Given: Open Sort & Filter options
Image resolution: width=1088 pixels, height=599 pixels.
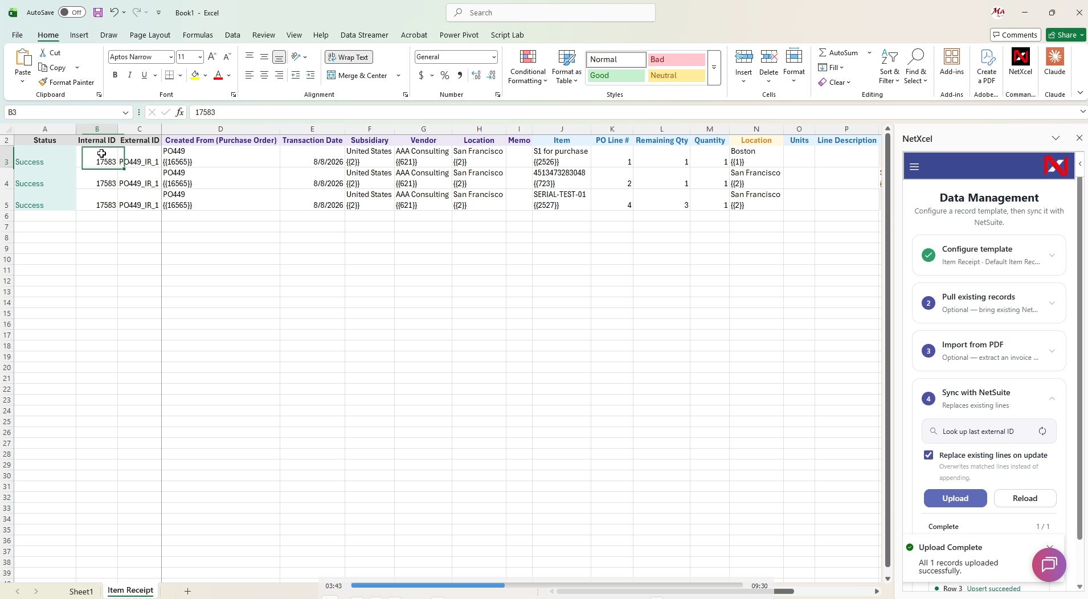Looking at the screenshot, I should pyautogui.click(x=889, y=67).
